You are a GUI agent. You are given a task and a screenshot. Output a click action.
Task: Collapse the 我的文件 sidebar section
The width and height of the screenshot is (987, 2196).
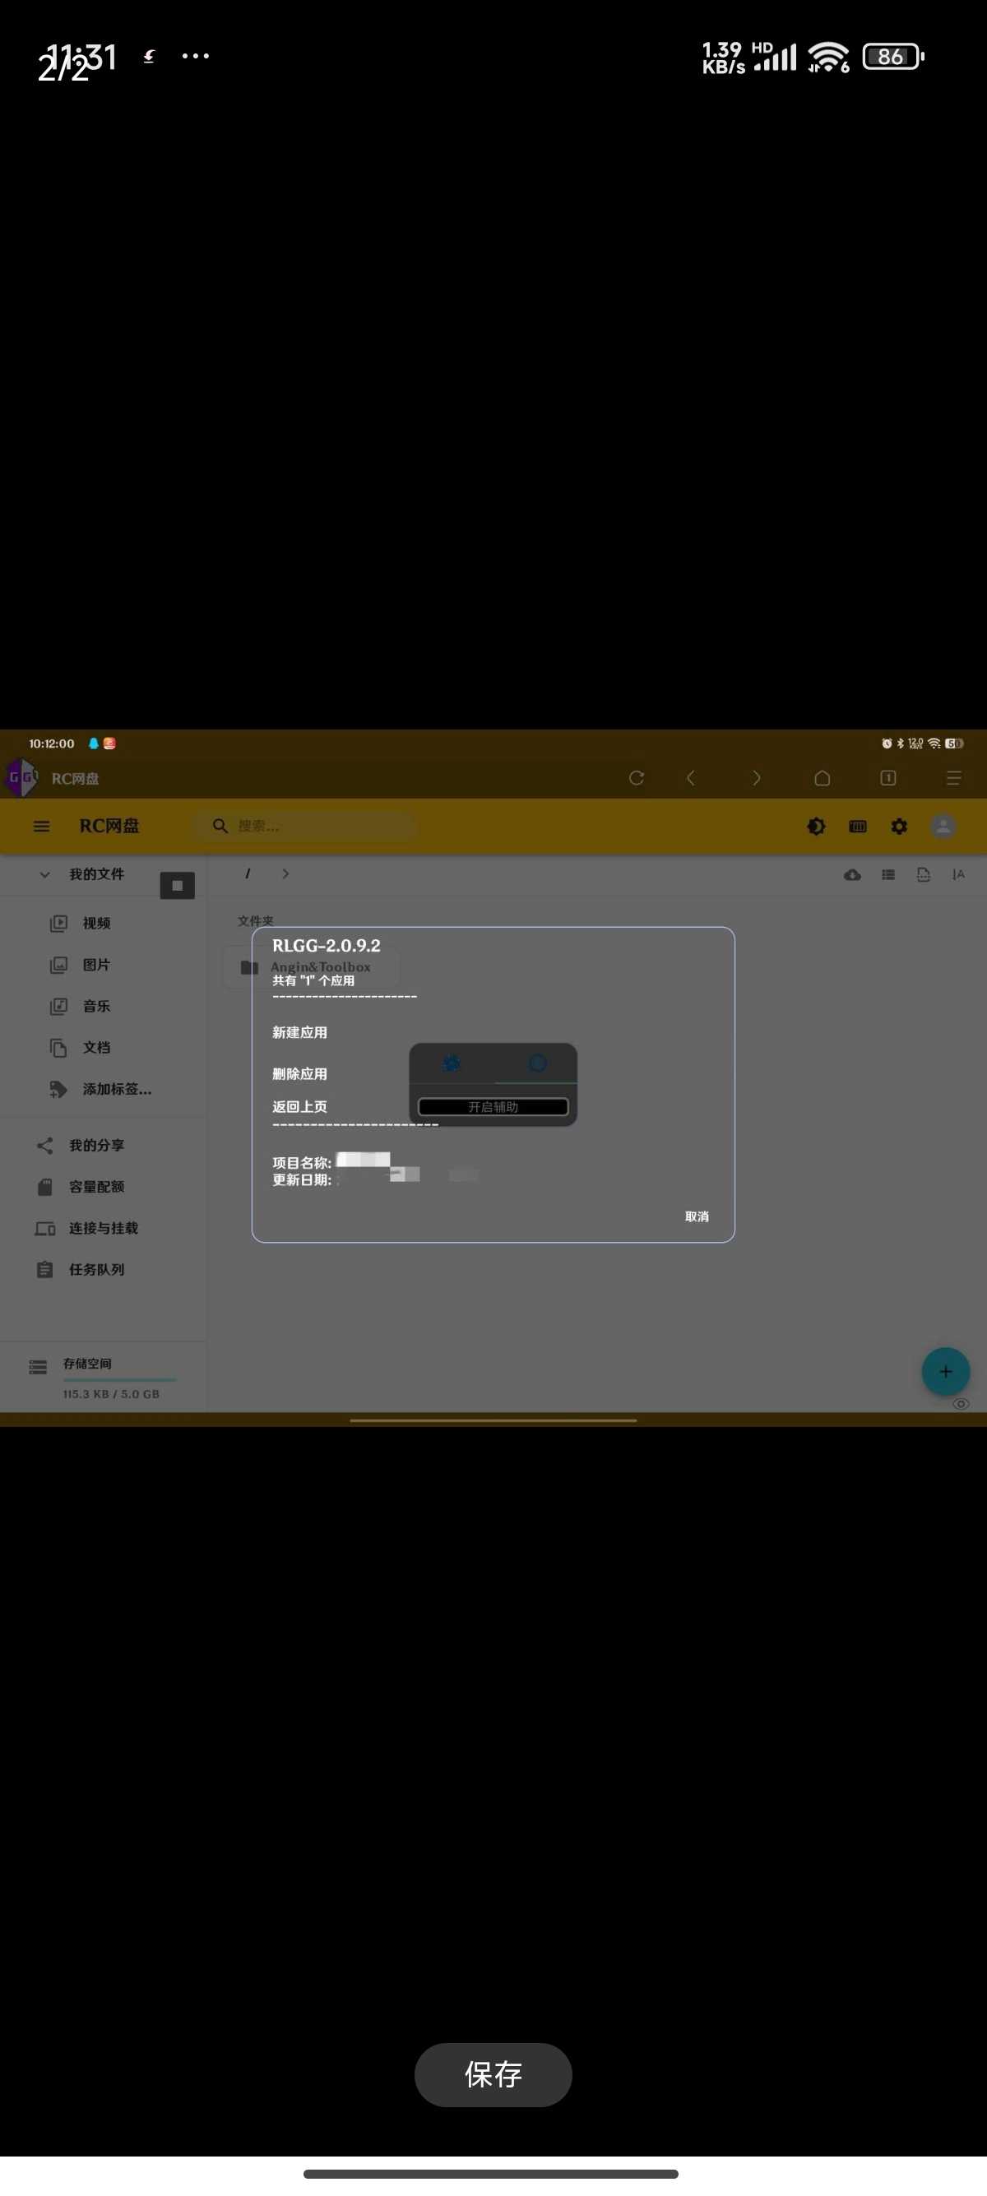[x=45, y=874]
